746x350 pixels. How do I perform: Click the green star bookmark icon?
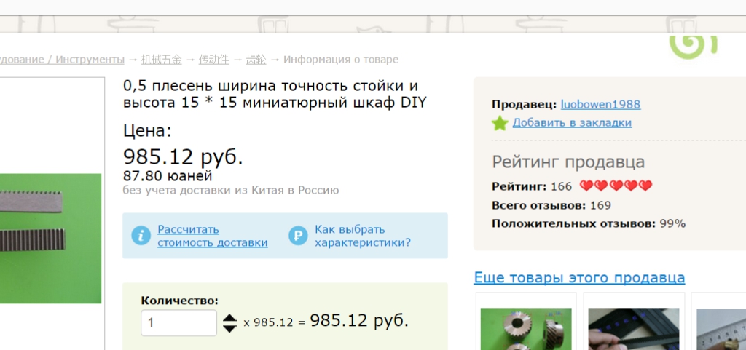[x=500, y=123]
